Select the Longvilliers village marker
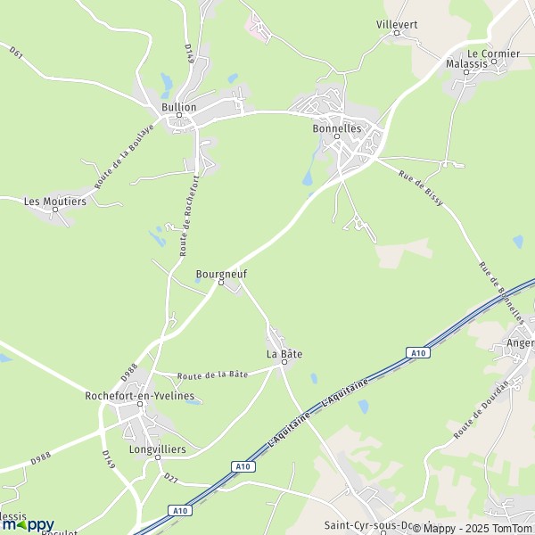The width and height of the screenshot is (535, 535). (x=158, y=457)
